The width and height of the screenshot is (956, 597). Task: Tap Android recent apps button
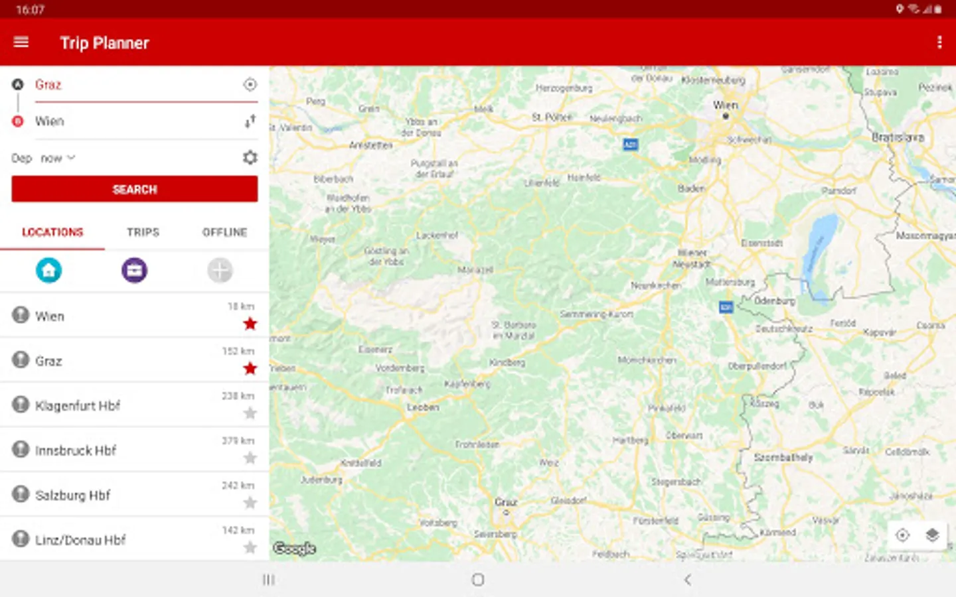coord(269,580)
